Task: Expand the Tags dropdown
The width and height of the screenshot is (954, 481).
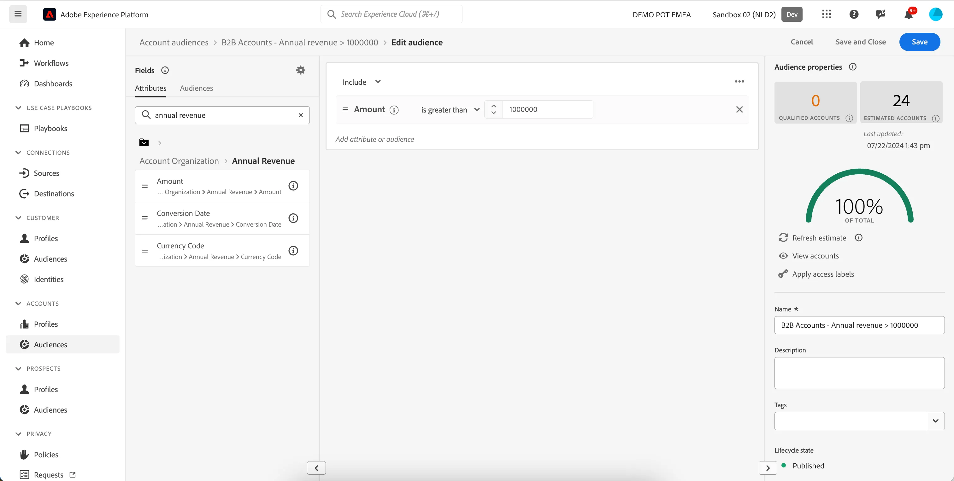Action: tap(935, 421)
